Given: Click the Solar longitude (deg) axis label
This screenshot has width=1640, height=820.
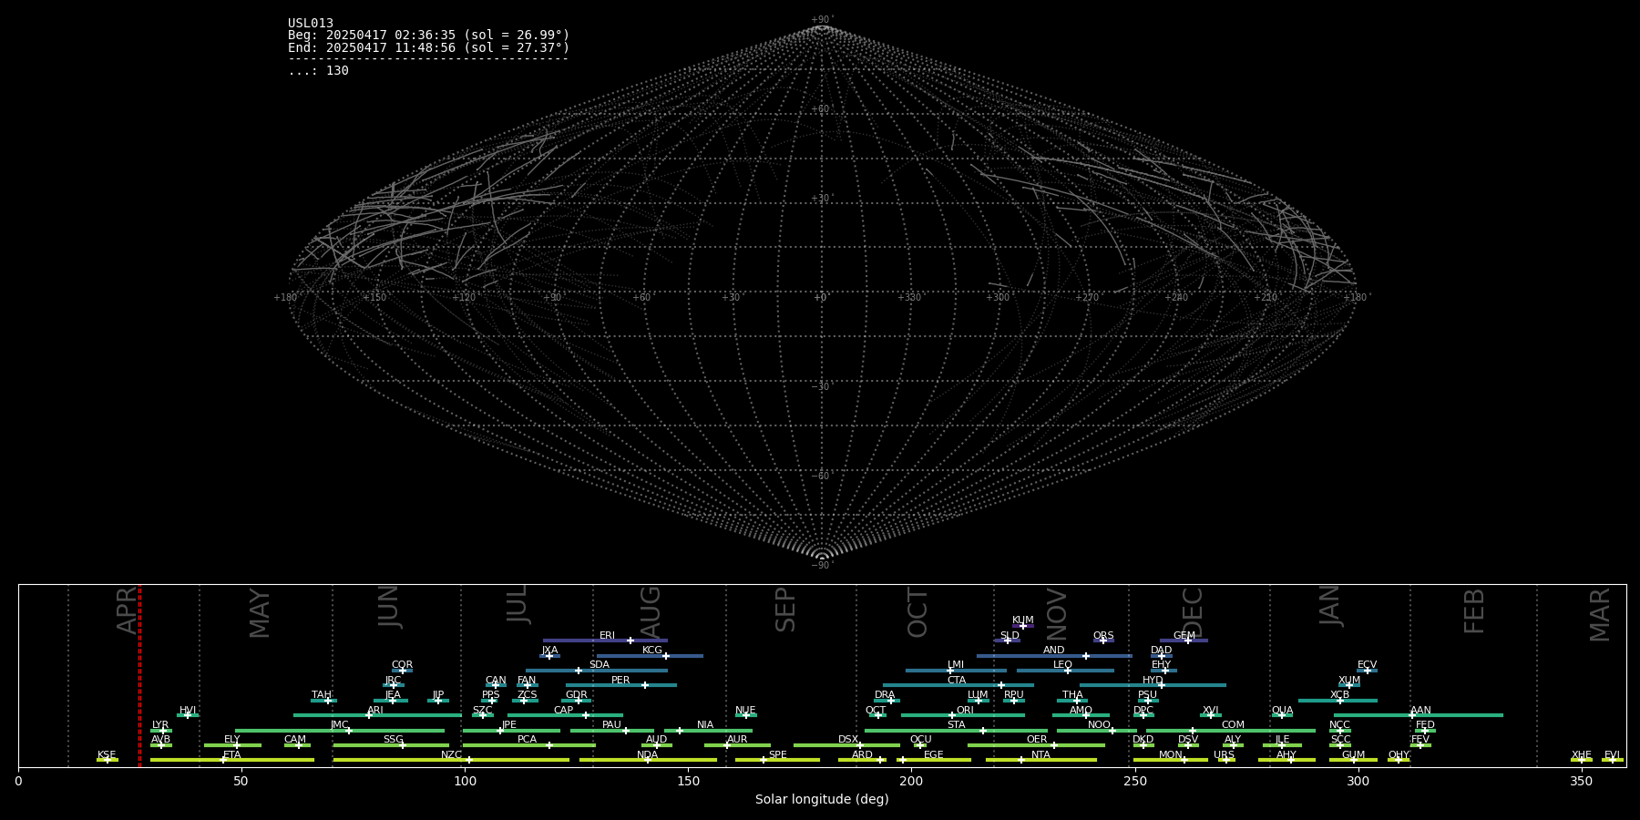Looking at the screenshot, I should click(822, 800).
